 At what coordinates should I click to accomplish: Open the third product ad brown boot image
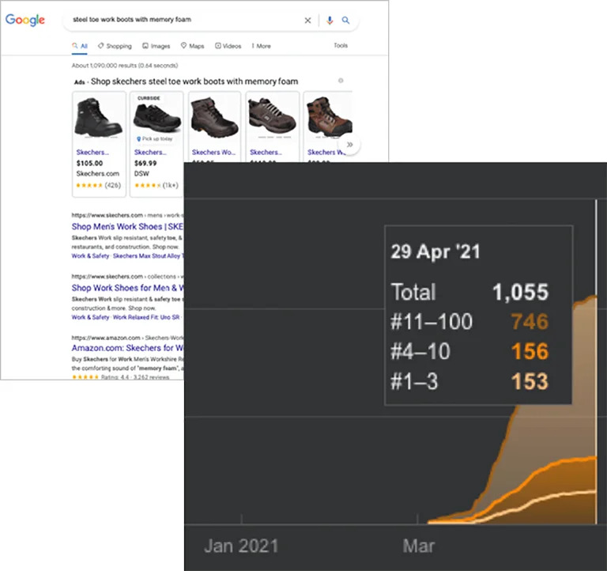[214, 118]
